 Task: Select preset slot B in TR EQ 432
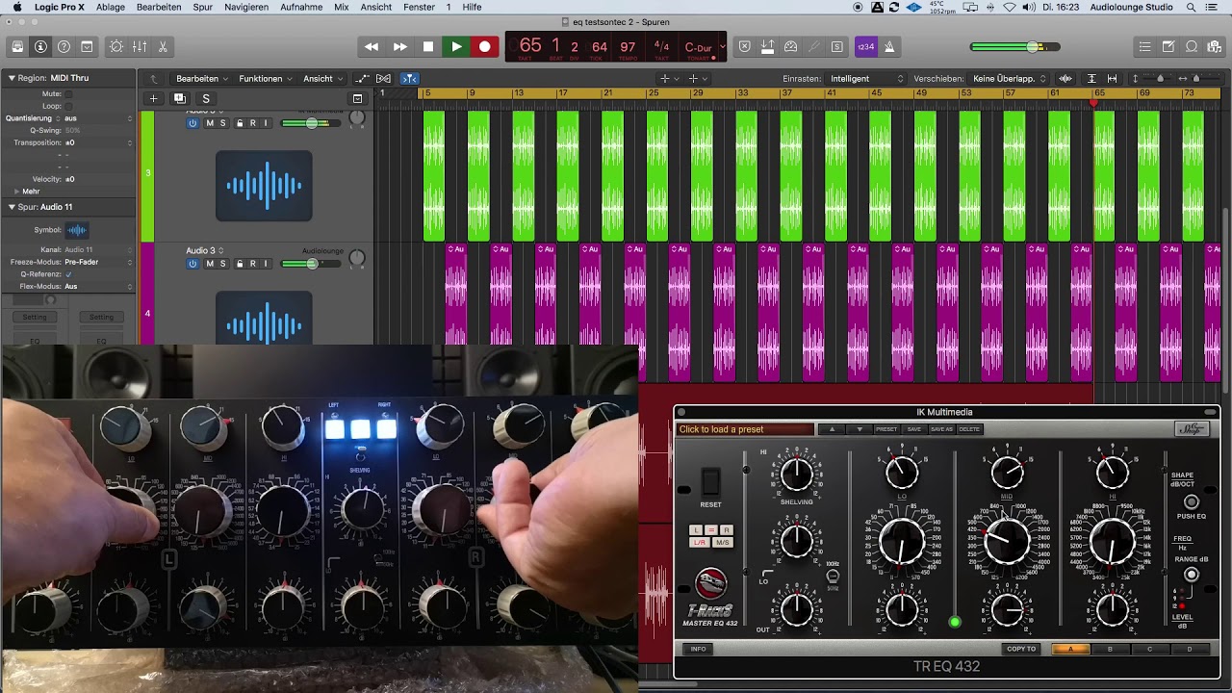pyautogui.click(x=1110, y=649)
